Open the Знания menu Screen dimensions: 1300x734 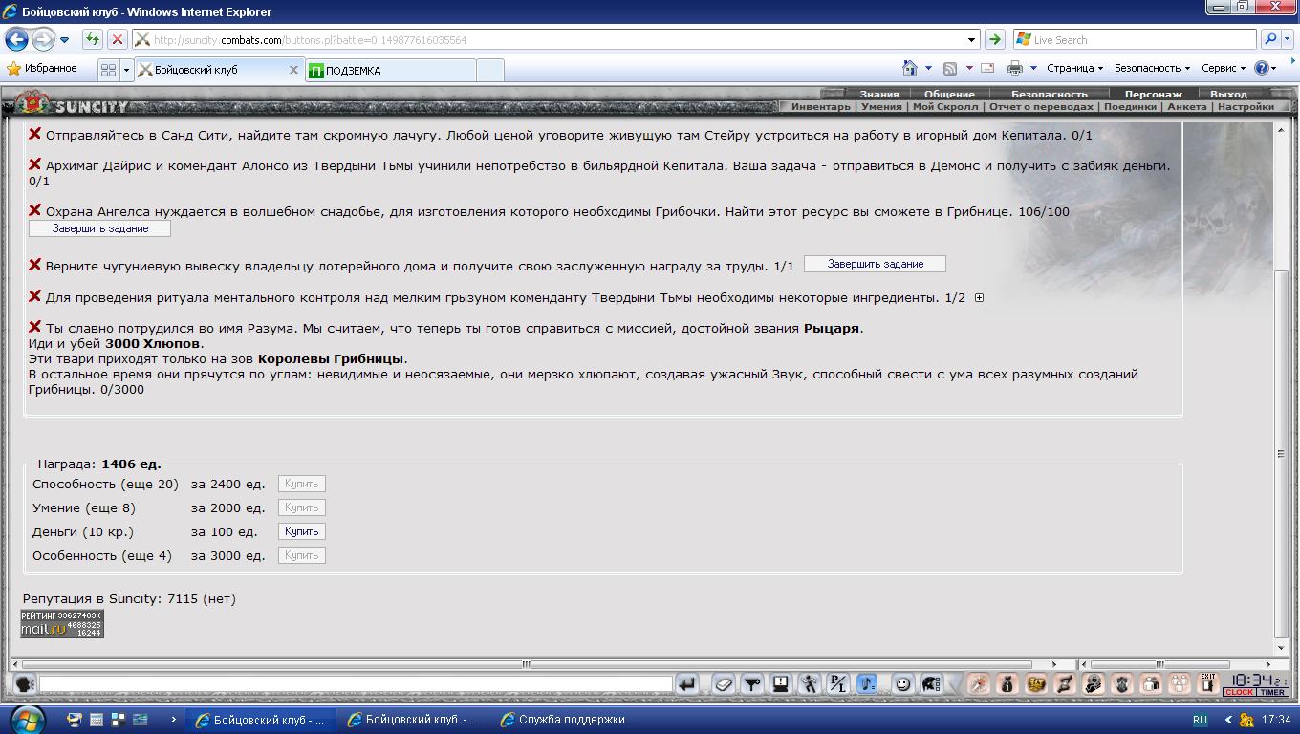coord(879,94)
